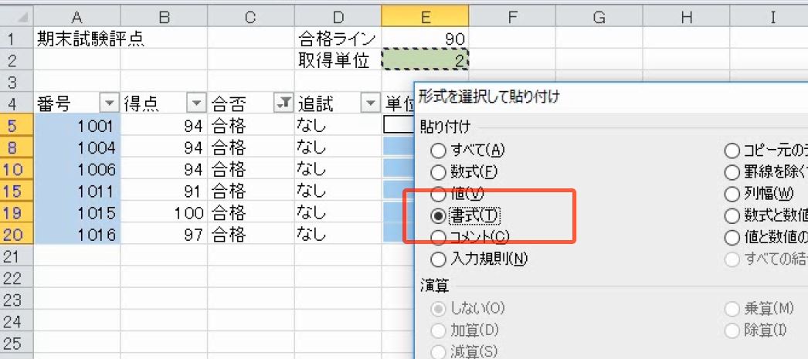Open the 追試 column filter dropdown
Image resolution: width=808 pixels, height=359 pixels.
click(370, 104)
